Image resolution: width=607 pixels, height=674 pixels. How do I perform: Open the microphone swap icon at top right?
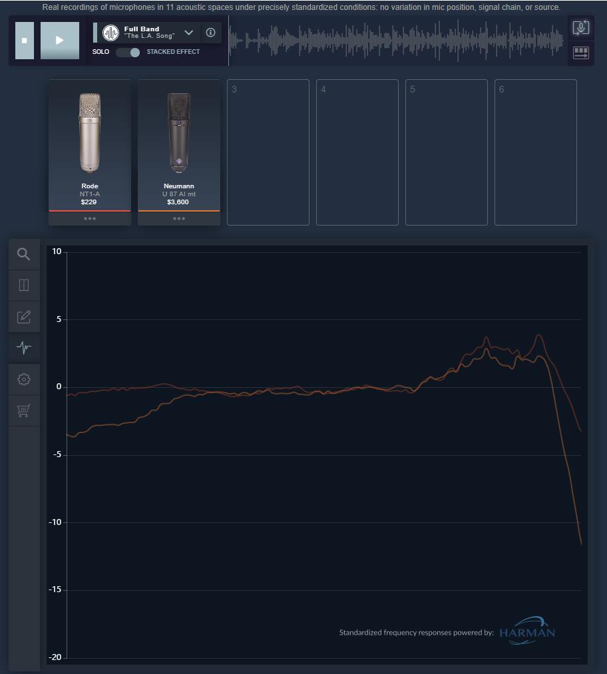[581, 29]
